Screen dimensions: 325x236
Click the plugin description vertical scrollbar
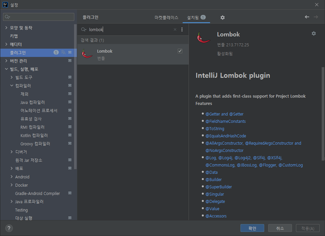tap(323, 114)
